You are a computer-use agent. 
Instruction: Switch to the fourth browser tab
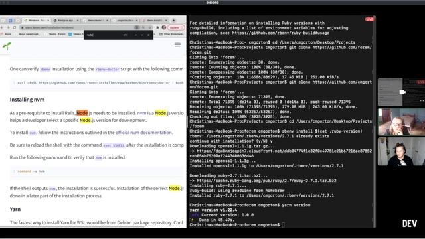click(125, 21)
